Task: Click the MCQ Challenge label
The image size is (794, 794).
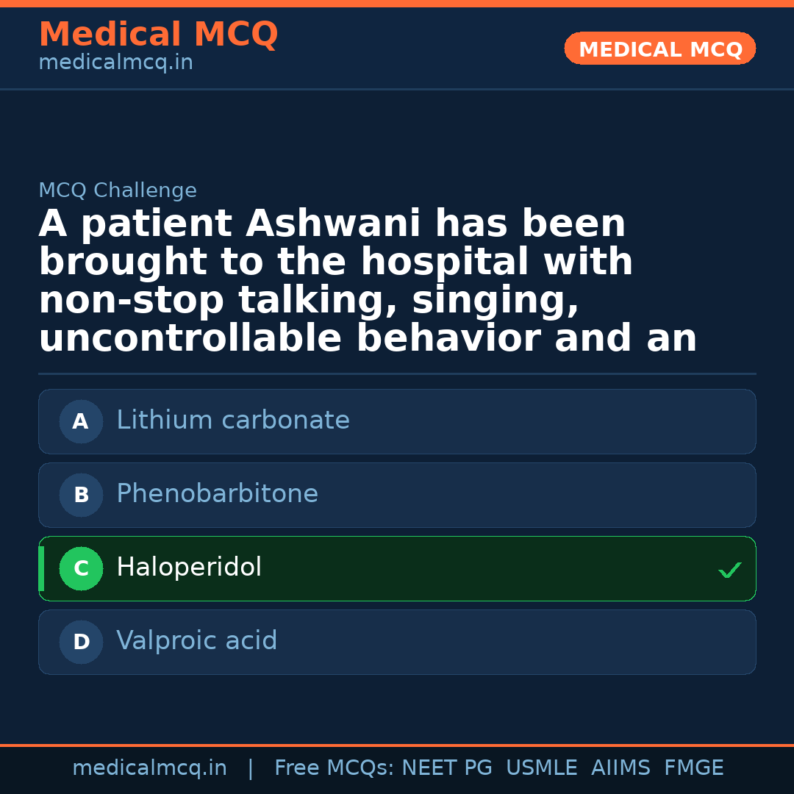Action: point(118,190)
